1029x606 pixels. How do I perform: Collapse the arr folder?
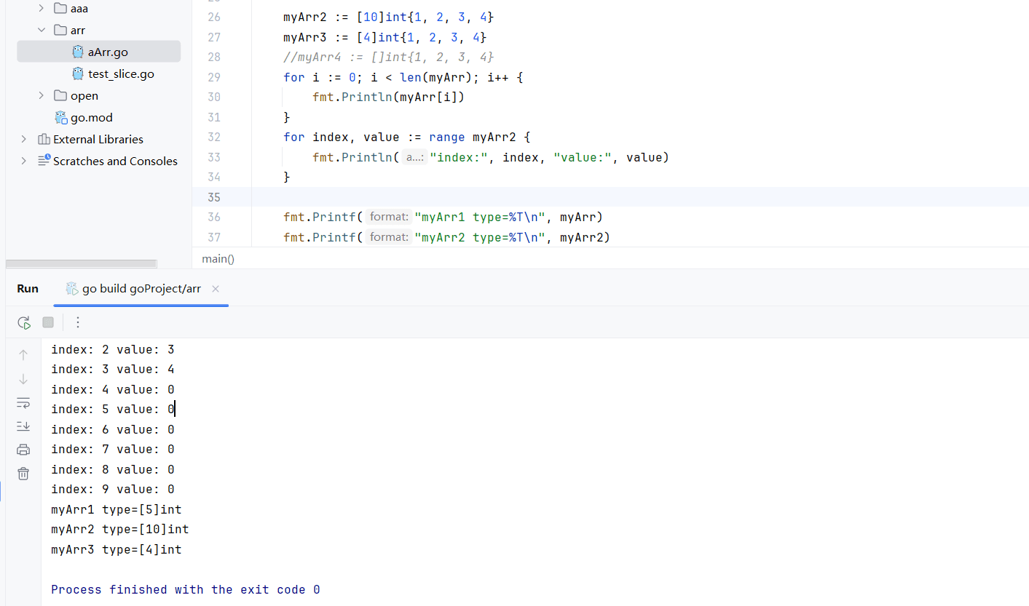click(x=41, y=31)
